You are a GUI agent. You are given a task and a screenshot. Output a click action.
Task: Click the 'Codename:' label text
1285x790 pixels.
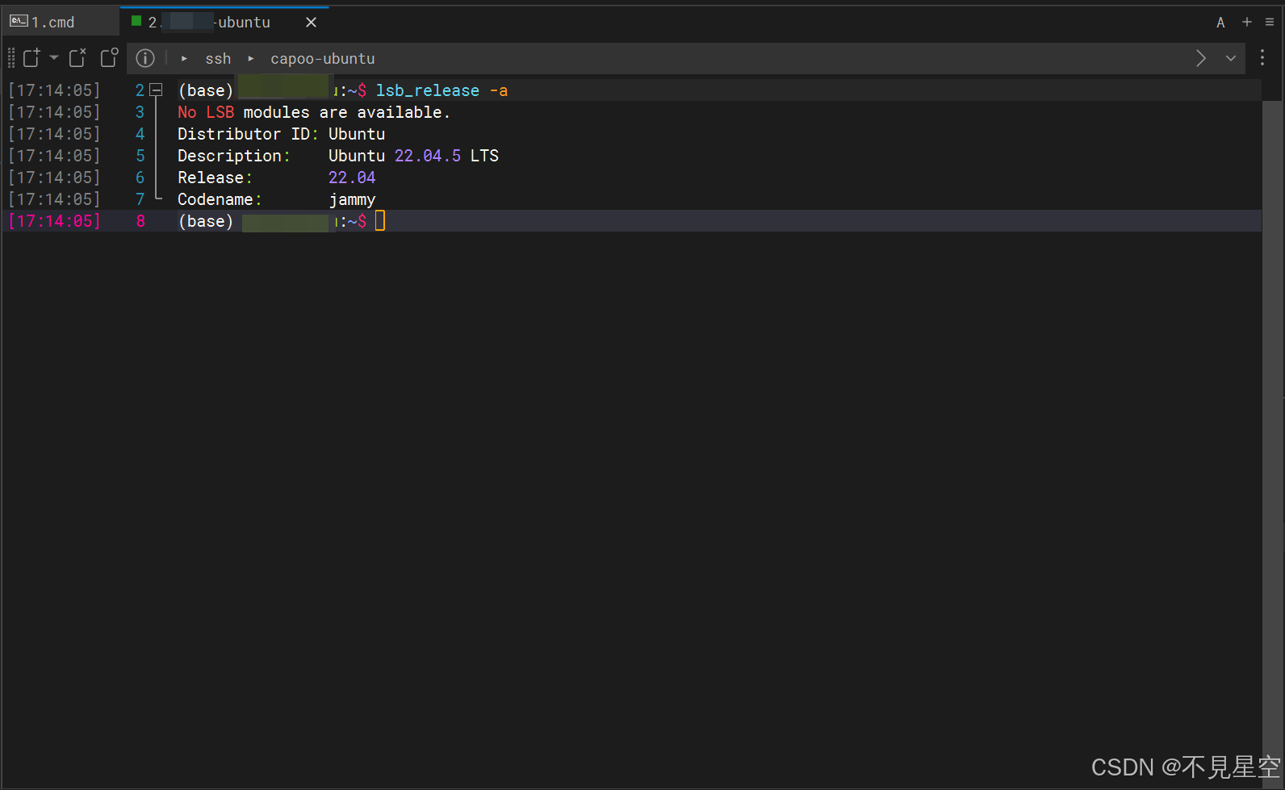pyautogui.click(x=220, y=199)
